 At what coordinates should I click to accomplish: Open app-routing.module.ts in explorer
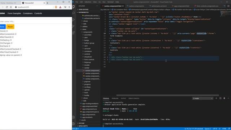coord(90,104)
